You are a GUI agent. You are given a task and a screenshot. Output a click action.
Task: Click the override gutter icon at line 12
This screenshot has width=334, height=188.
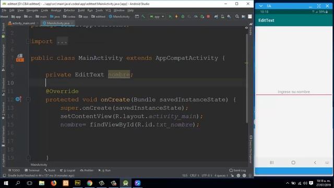18,99
